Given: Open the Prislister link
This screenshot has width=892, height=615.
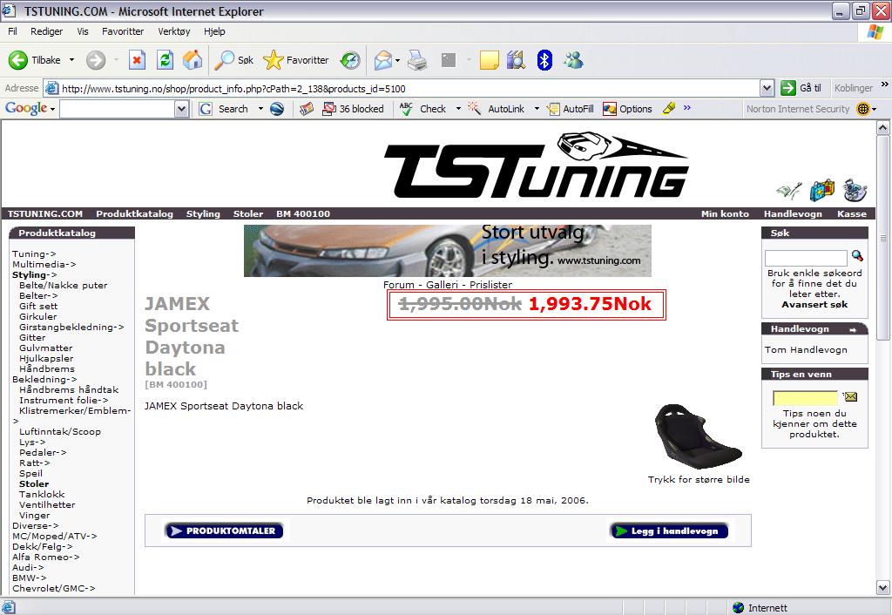Looking at the screenshot, I should pyautogui.click(x=490, y=285).
